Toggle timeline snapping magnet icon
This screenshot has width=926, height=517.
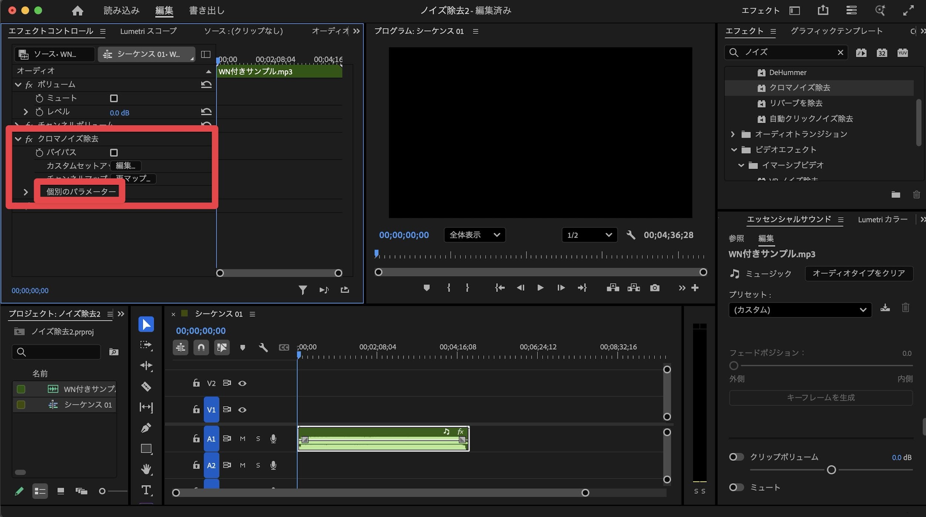click(x=201, y=347)
